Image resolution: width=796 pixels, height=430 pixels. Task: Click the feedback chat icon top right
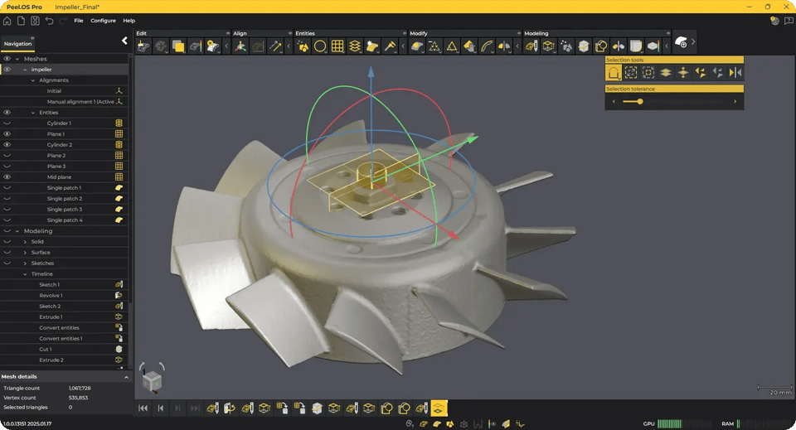[x=789, y=21]
